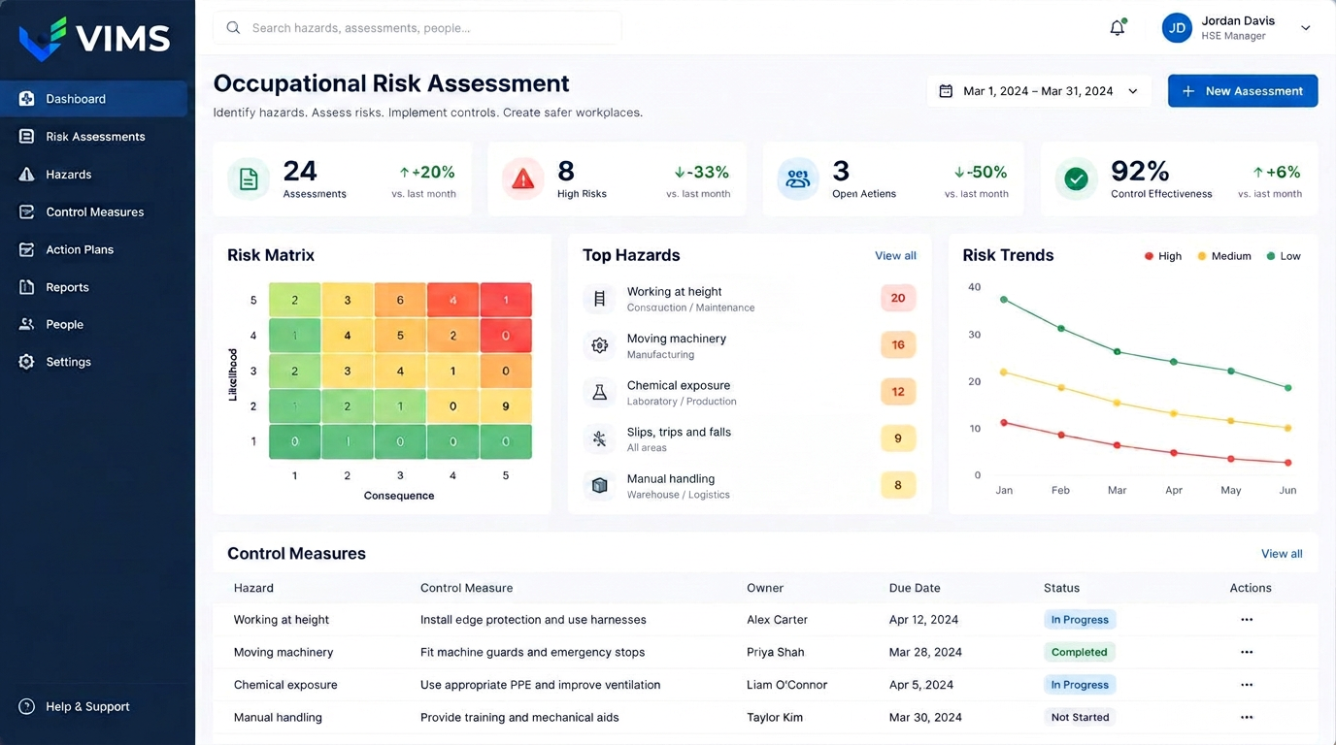
Task: Open Risk Assessments in the sidebar
Action: click(x=94, y=137)
